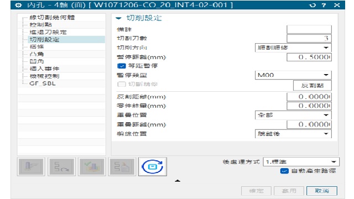This screenshot has height=199, width=354.
Task: Collapse the 切削設定 section header arrow
Action: pyautogui.click(x=119, y=18)
